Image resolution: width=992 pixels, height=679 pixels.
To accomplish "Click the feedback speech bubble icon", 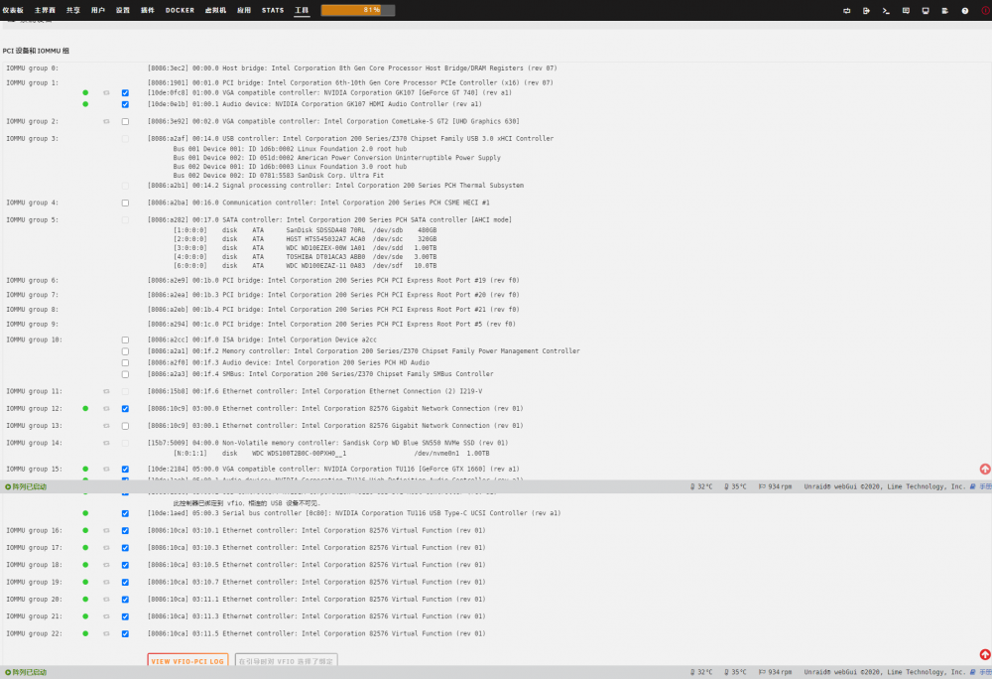I will tap(906, 11).
